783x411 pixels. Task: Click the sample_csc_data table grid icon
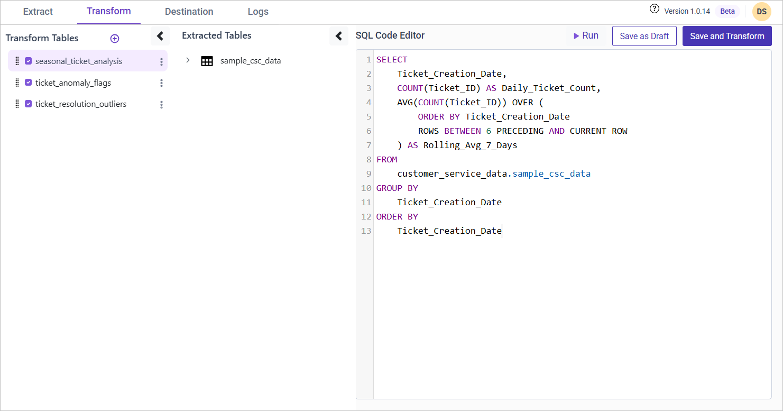207,61
